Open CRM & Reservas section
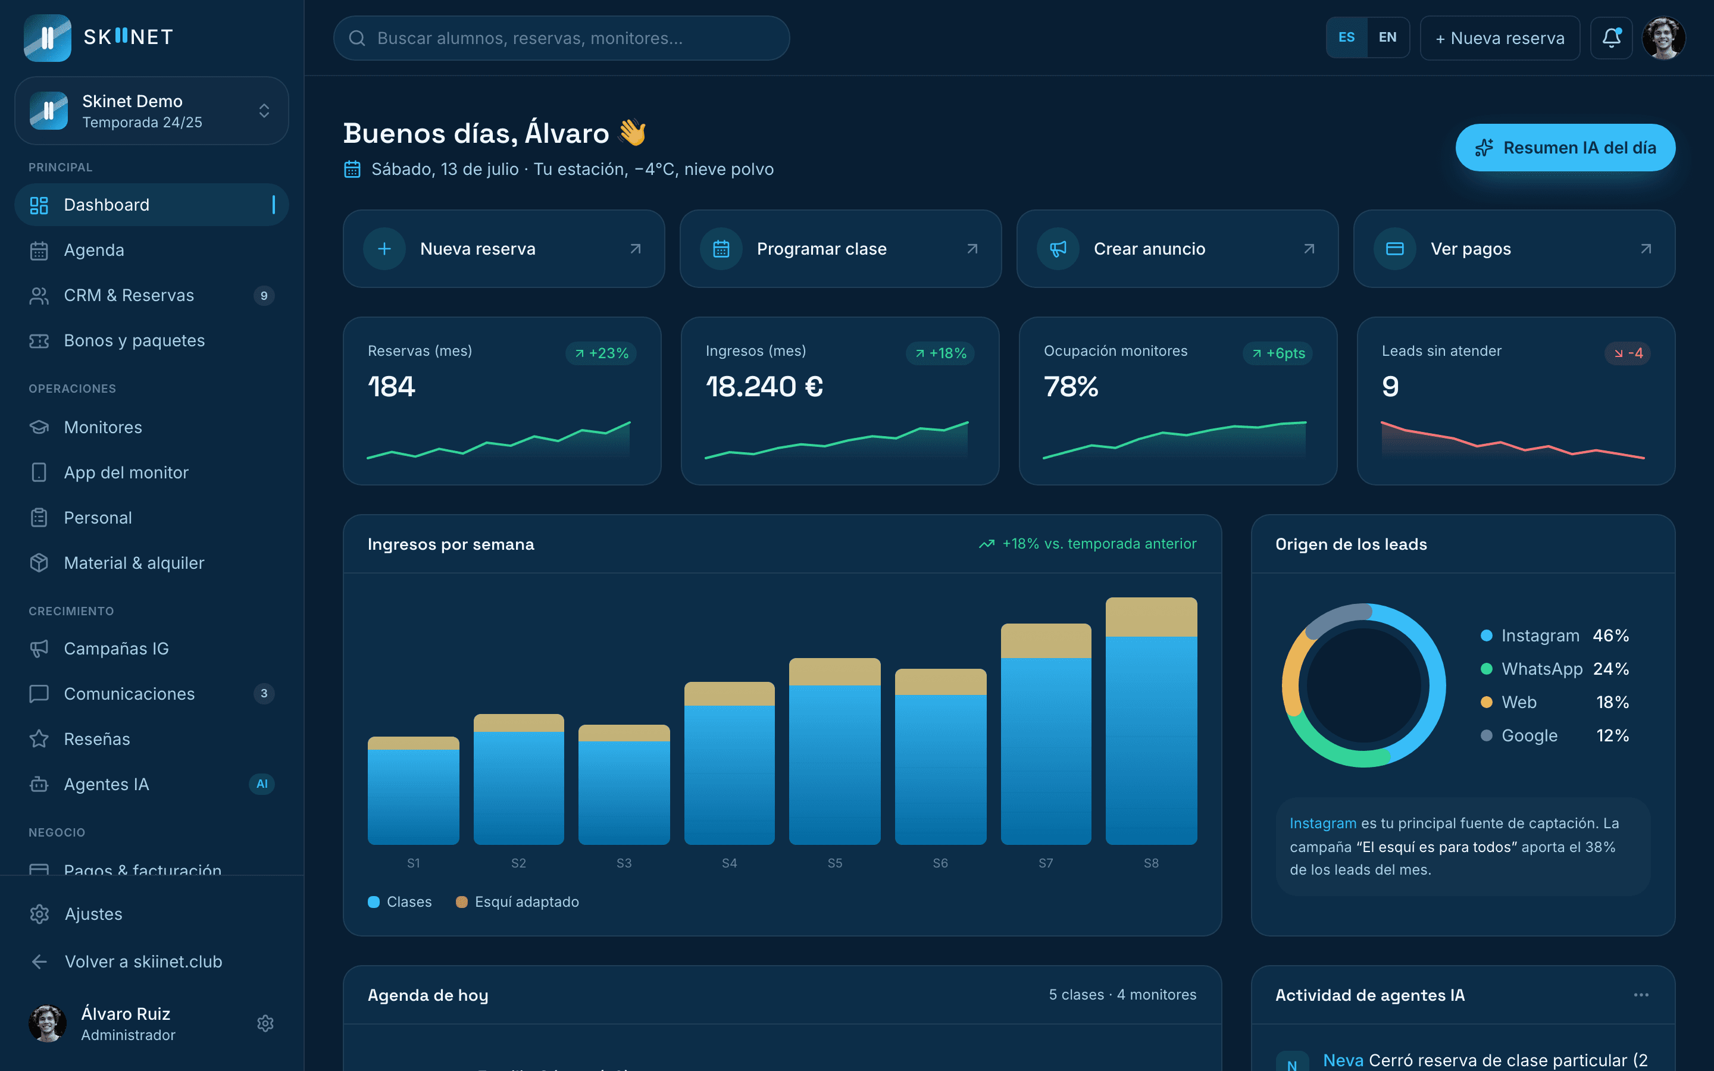This screenshot has height=1071, width=1714. [x=152, y=296]
